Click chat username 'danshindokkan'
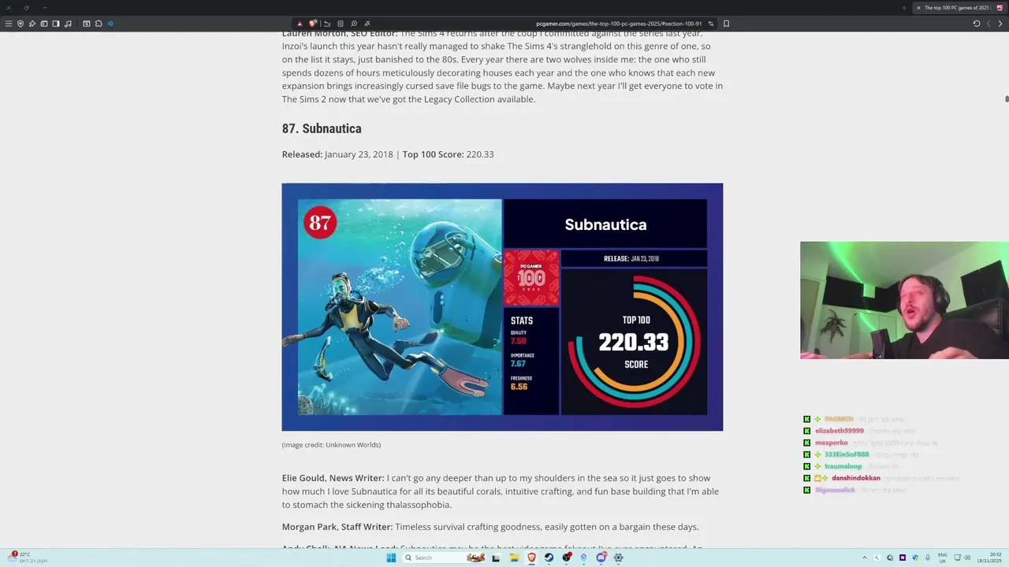The width and height of the screenshot is (1009, 567). point(856,478)
